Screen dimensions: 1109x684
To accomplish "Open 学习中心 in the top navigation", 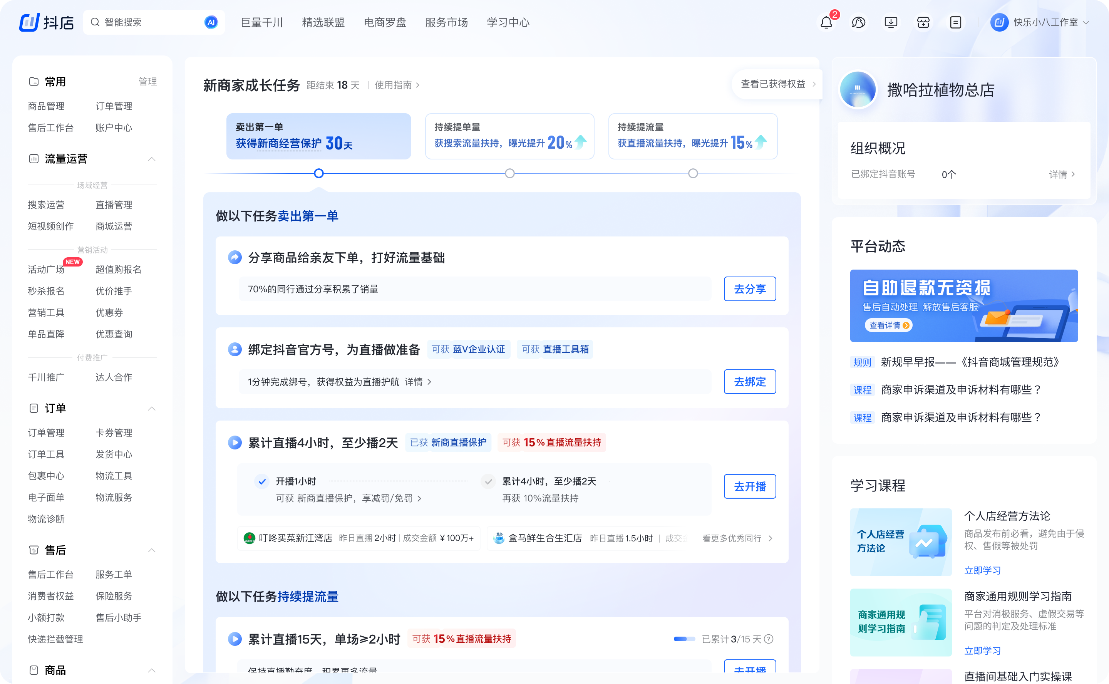I will [x=508, y=22].
